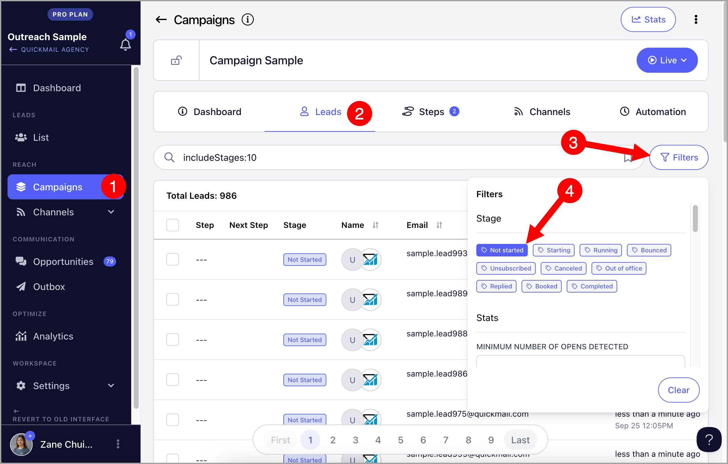Go to page 5 of leads

[401, 440]
